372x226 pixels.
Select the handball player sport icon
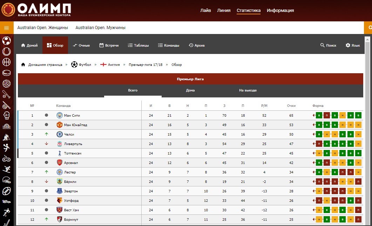pos(6,148)
